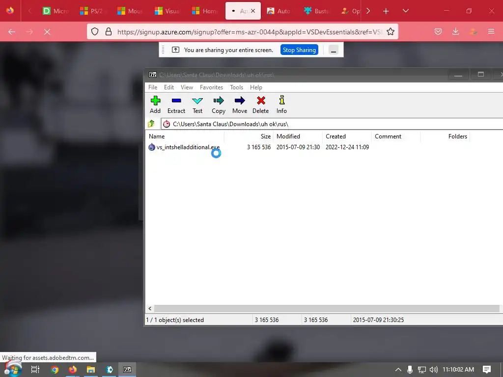Screen dimensions: 503x377
Task: Switch to the Bust tab
Action: 316,11
